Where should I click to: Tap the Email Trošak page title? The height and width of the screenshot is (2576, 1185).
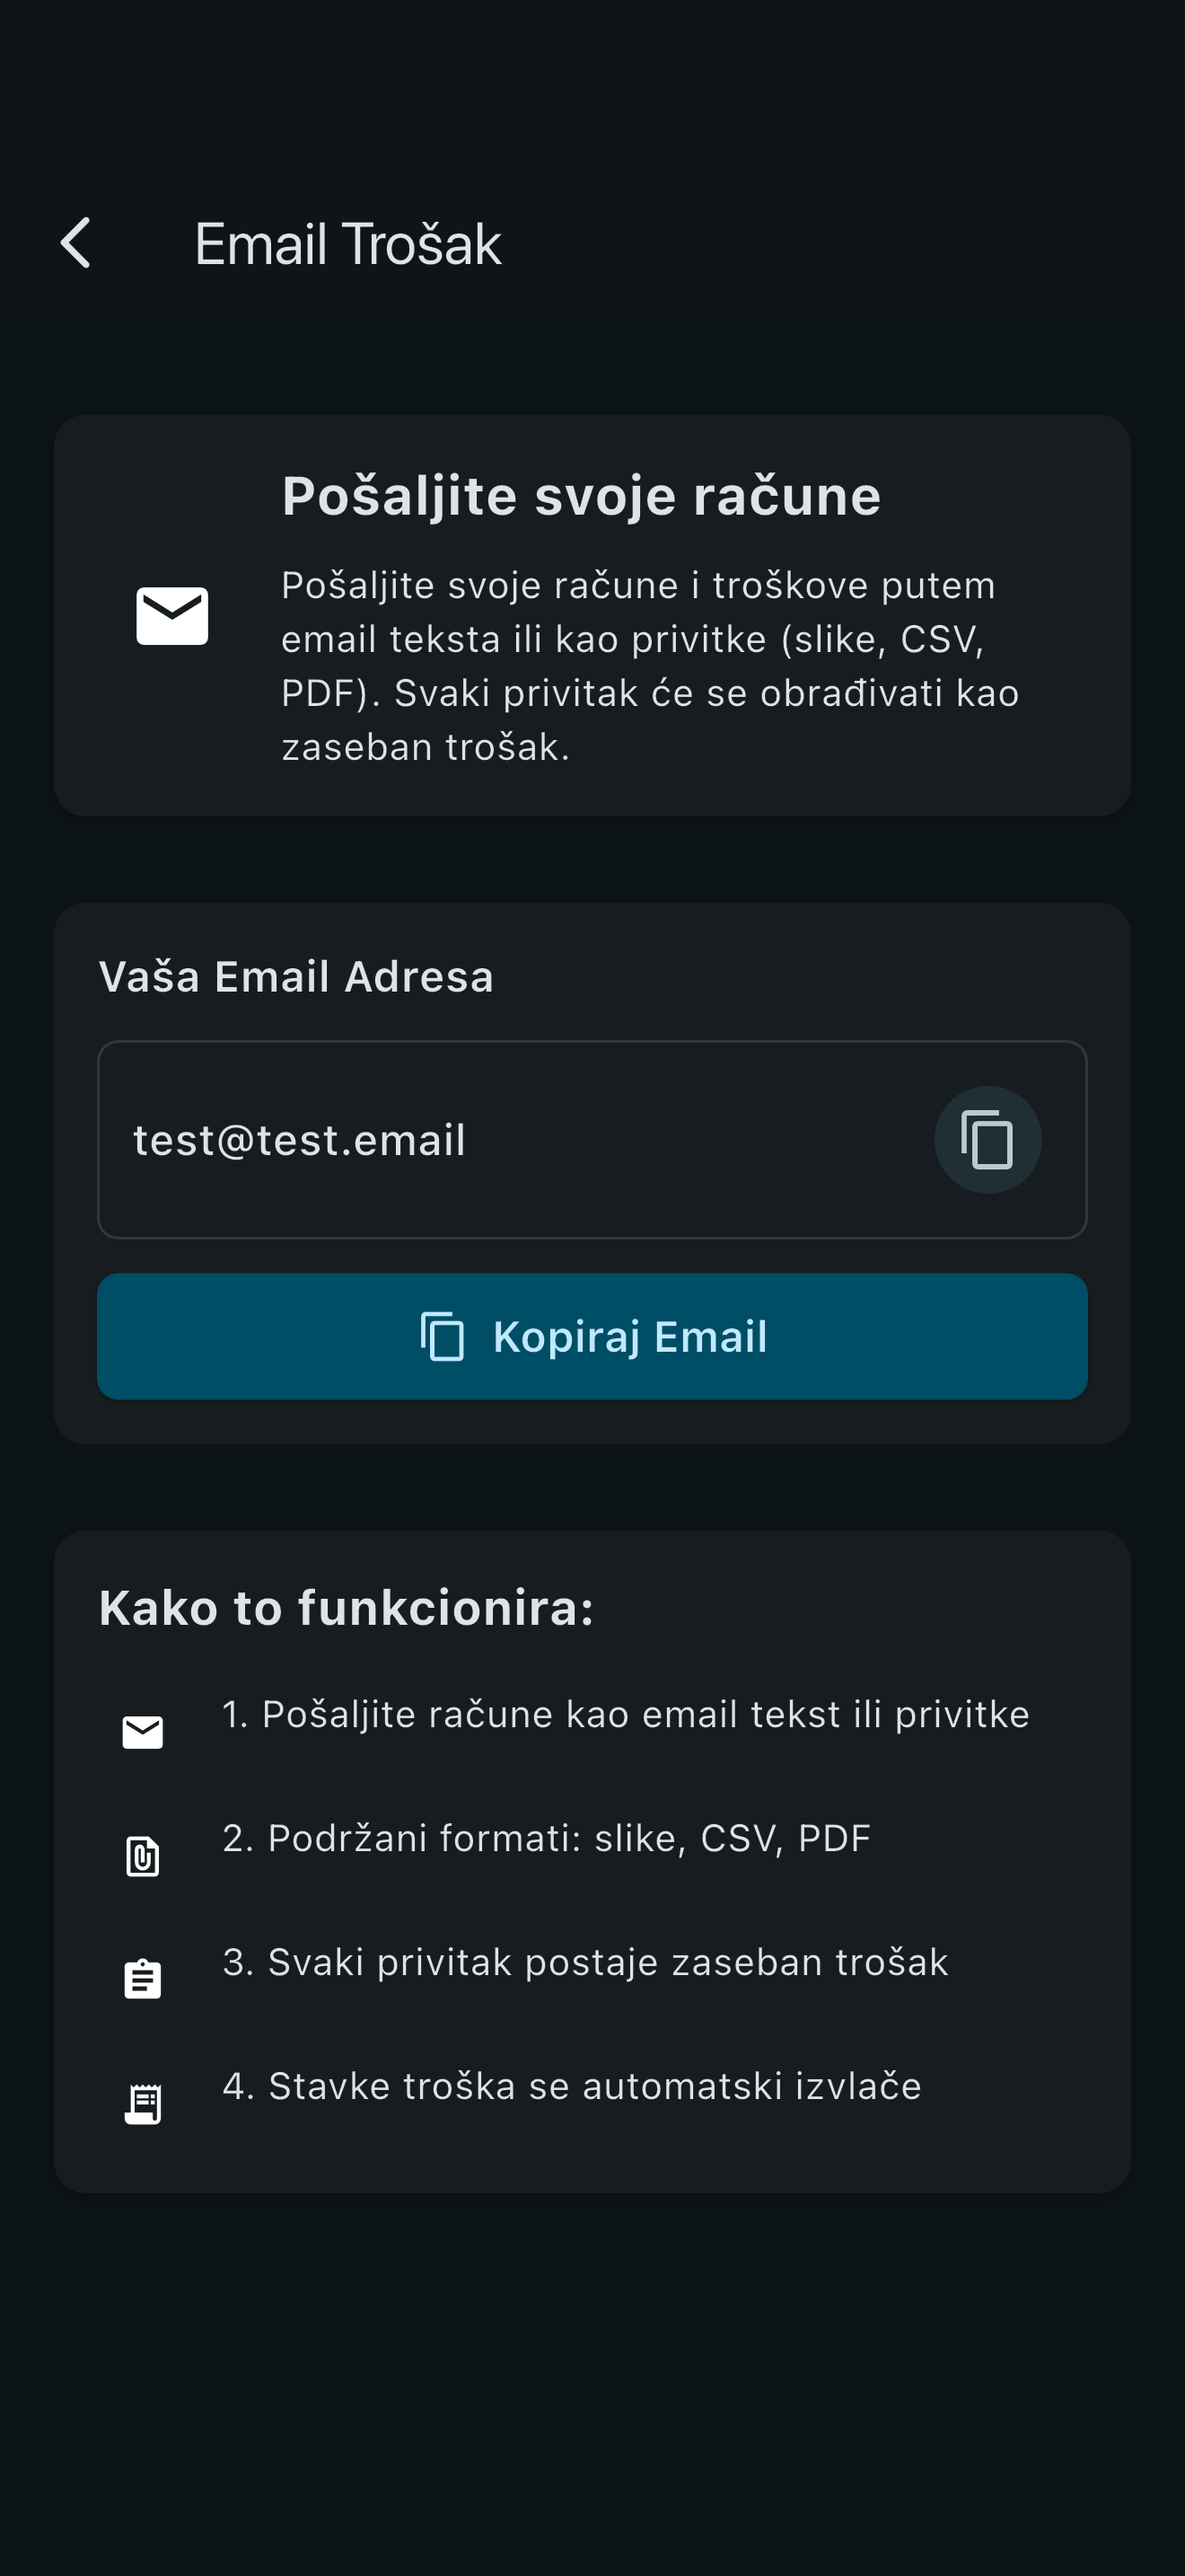(x=347, y=244)
